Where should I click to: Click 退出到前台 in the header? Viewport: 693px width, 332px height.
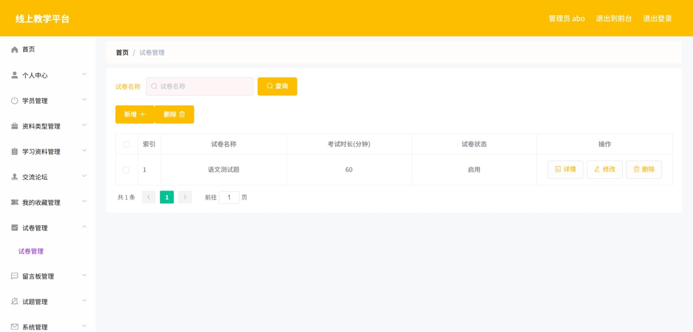[614, 18]
